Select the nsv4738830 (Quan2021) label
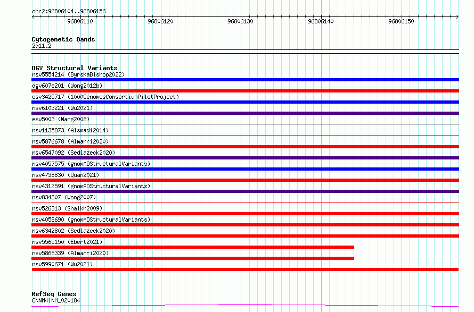 tap(66, 175)
